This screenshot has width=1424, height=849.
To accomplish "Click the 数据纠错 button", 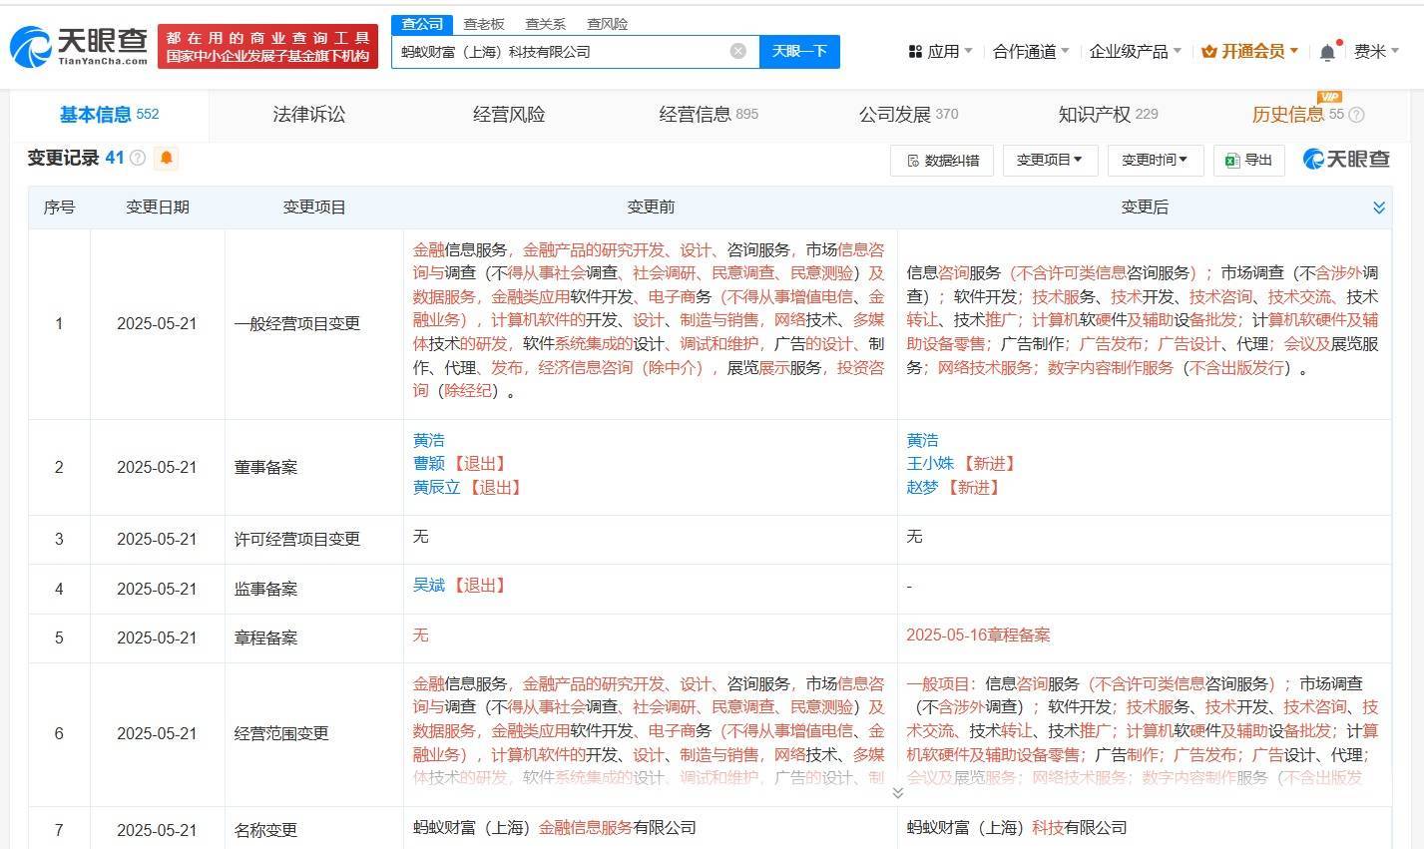I will [942, 160].
